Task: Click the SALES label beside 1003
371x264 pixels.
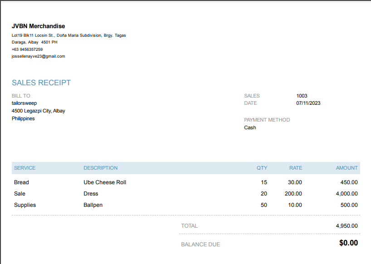Action: pos(252,96)
